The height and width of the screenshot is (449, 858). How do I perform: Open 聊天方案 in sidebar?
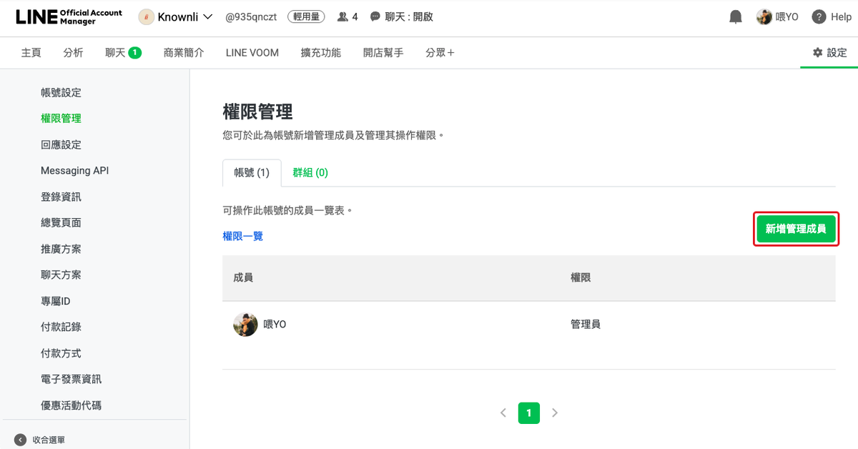[61, 275]
